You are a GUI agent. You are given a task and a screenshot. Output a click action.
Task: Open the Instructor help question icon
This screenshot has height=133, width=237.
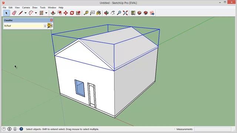coord(21,129)
